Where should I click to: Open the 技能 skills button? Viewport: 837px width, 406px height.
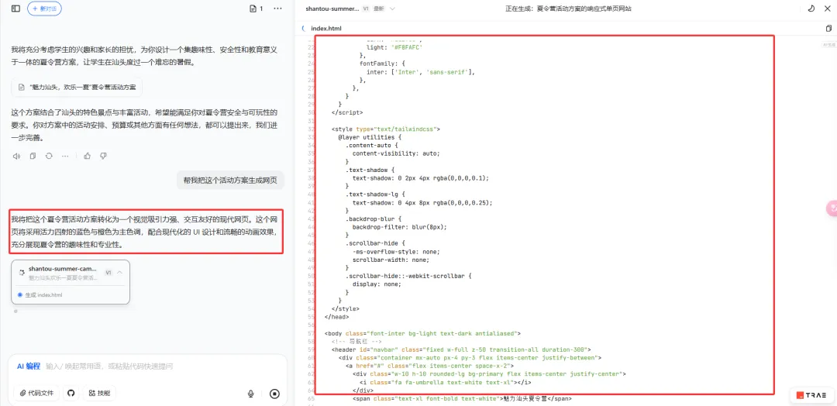[99, 393]
